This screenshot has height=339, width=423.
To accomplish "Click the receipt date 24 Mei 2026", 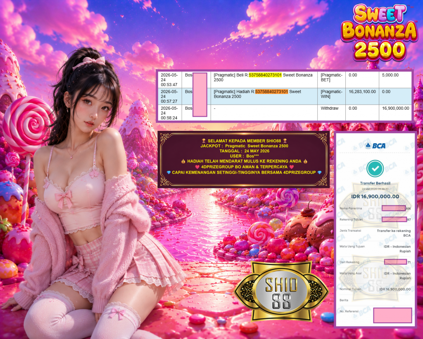I will [375, 189].
